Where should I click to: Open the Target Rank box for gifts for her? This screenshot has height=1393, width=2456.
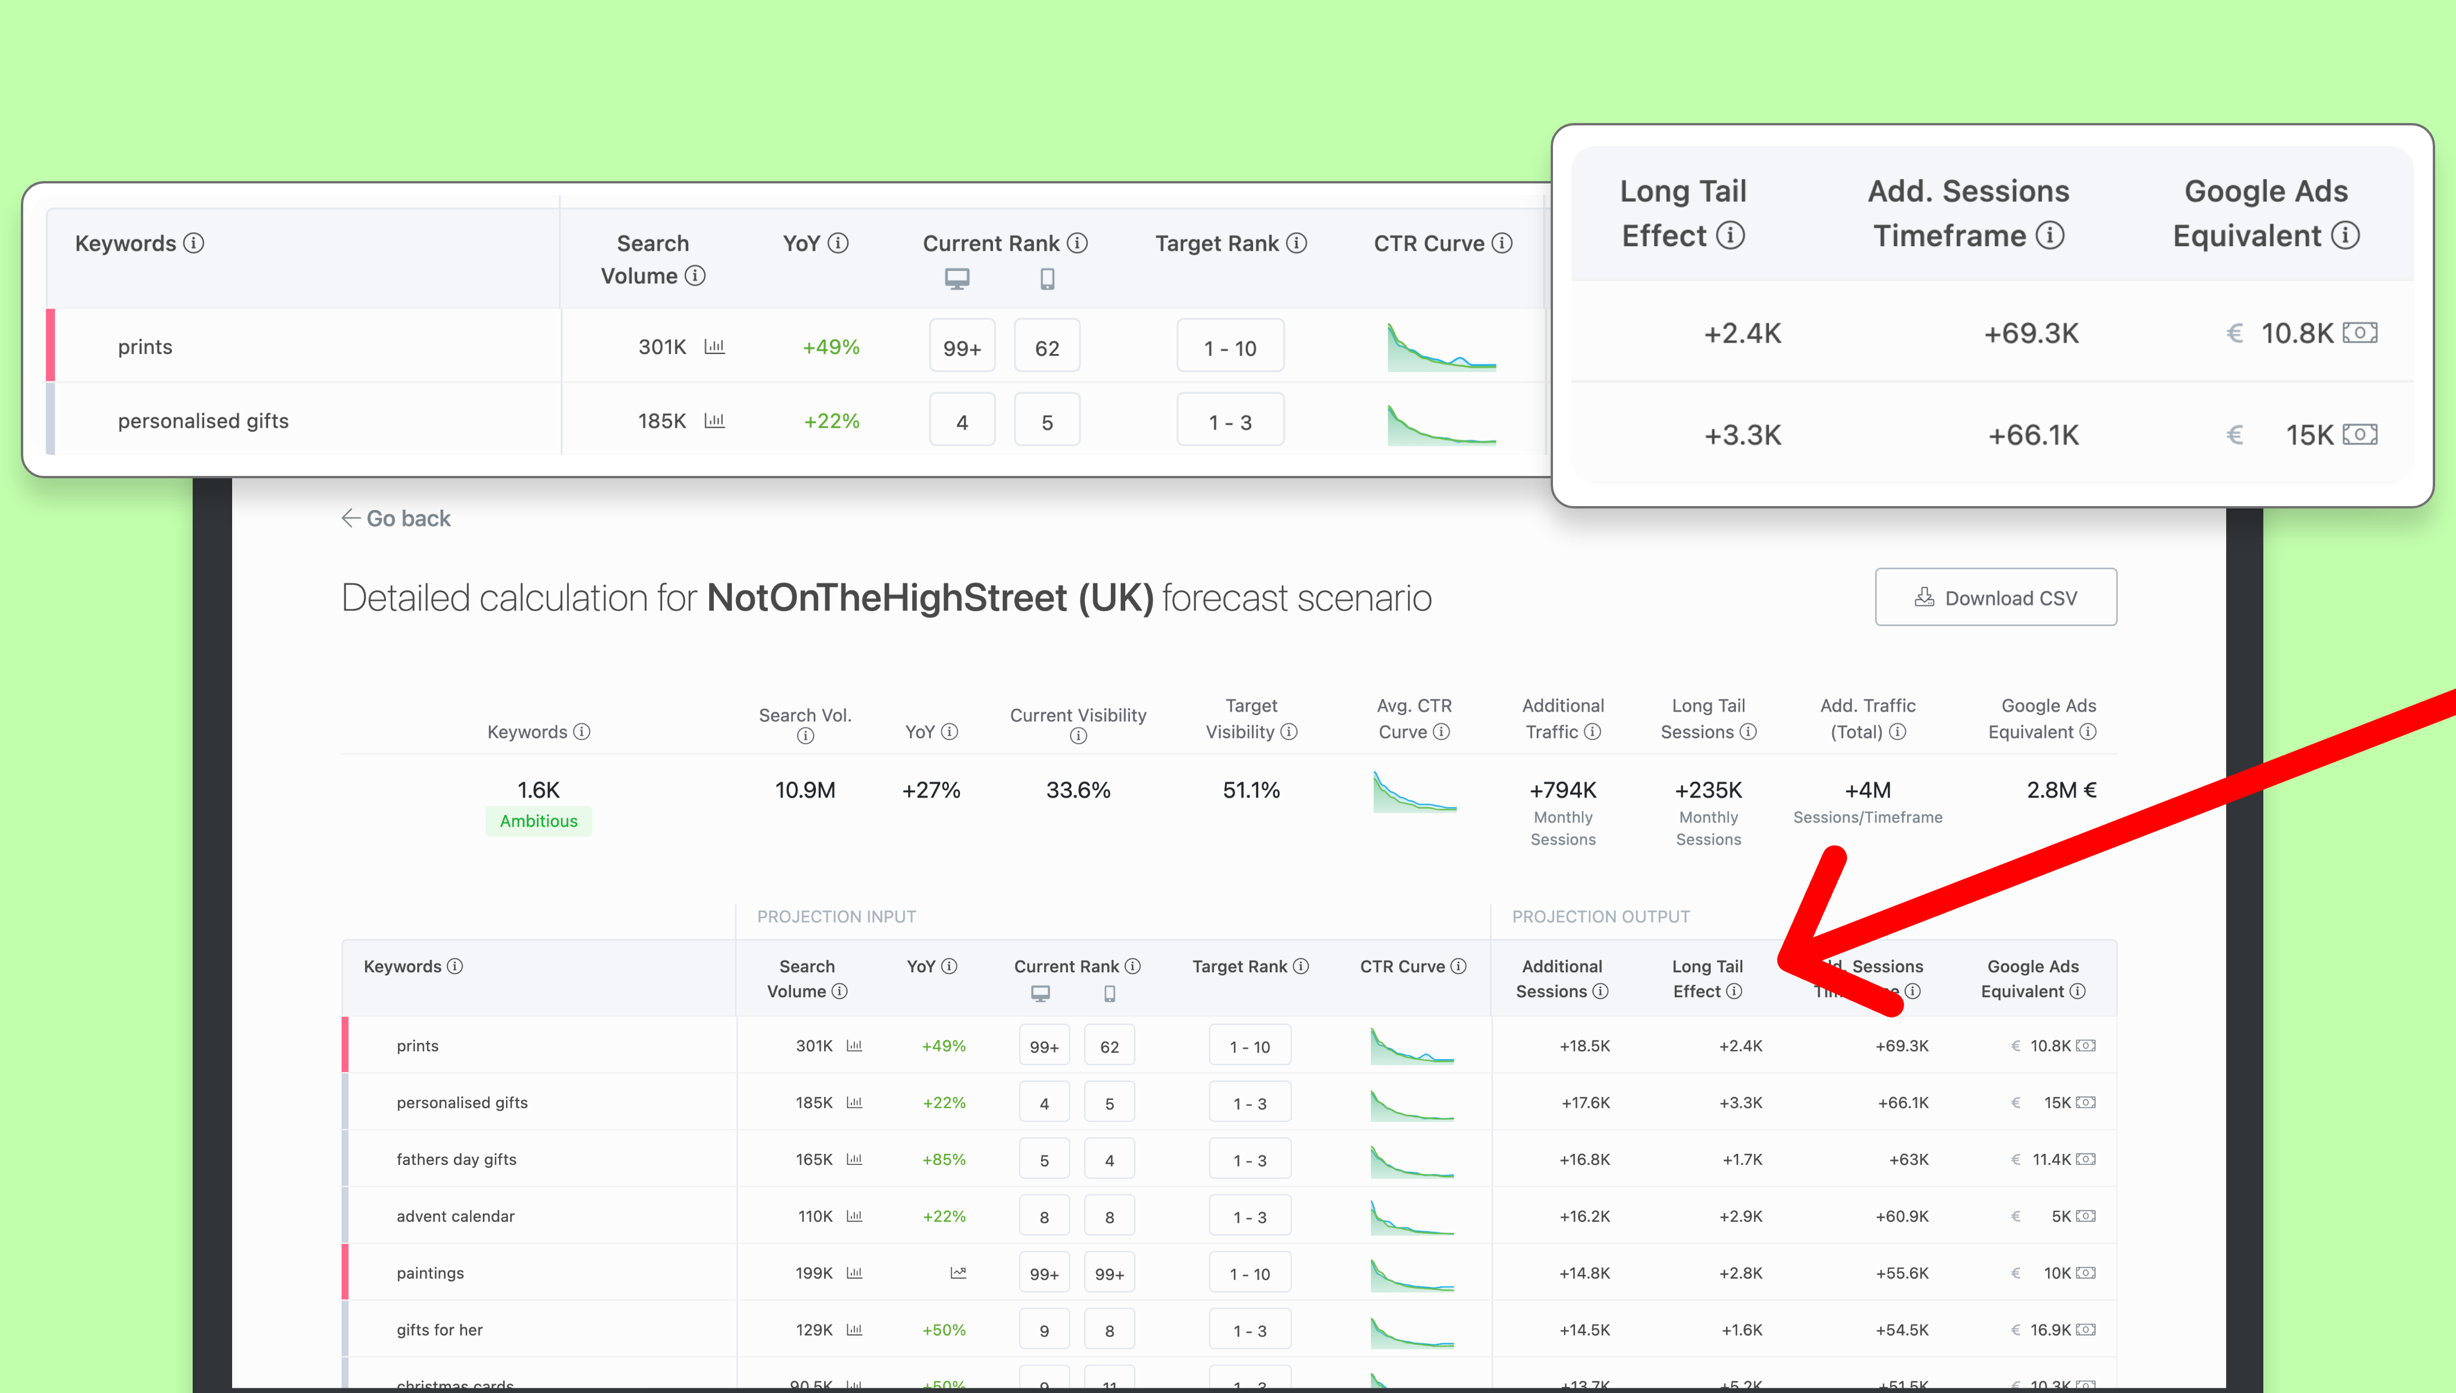click(1250, 1330)
